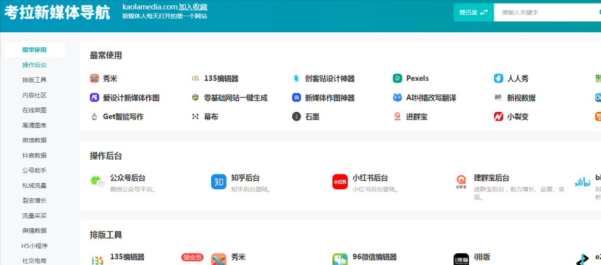Click the 建群宝后台 icon
601x265 pixels.
tap(461, 182)
